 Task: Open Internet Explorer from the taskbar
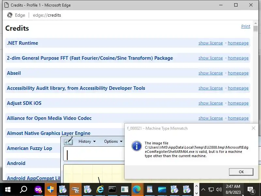coord(100,189)
